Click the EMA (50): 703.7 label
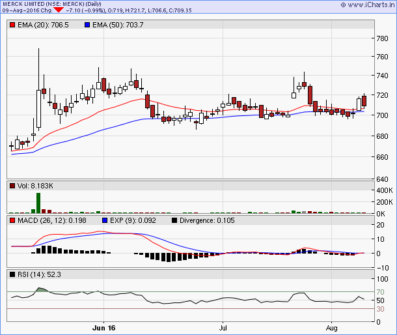This screenshot has height=335, width=397. [118, 25]
